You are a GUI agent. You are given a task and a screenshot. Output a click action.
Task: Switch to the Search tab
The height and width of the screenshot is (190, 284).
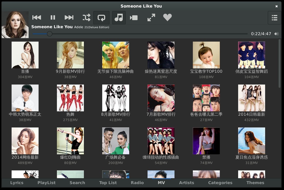pos(77,182)
